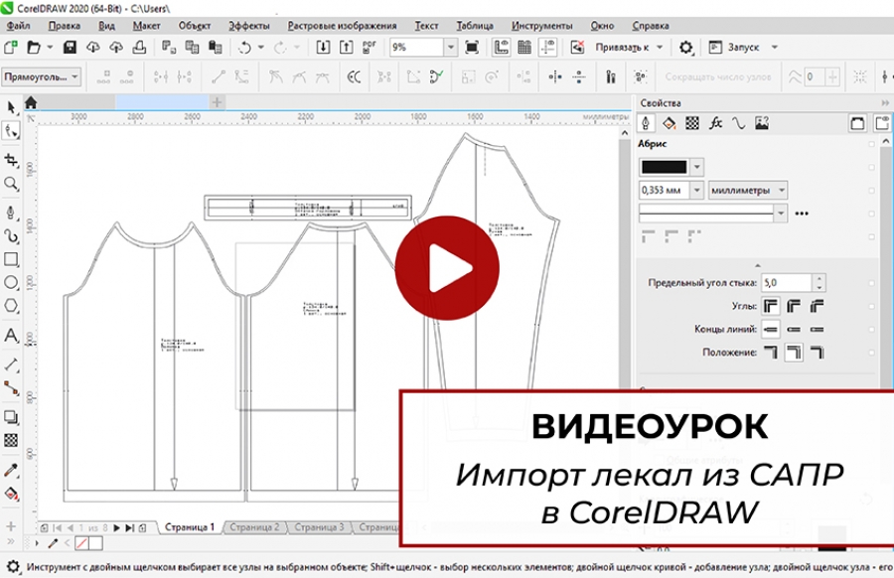
Task: Open outline width 0,353 мм dropdown
Action: point(696,191)
